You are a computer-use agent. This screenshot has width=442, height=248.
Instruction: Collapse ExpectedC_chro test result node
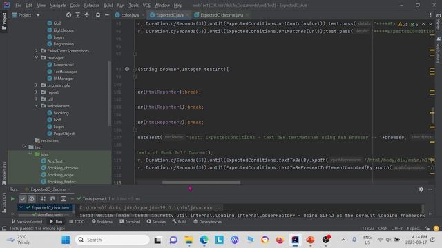(x=21, y=208)
